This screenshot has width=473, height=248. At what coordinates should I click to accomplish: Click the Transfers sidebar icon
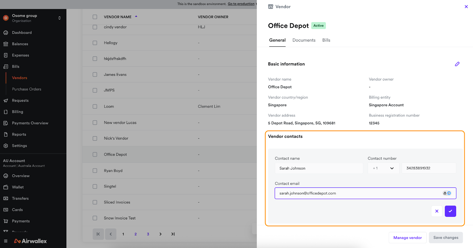point(6,198)
